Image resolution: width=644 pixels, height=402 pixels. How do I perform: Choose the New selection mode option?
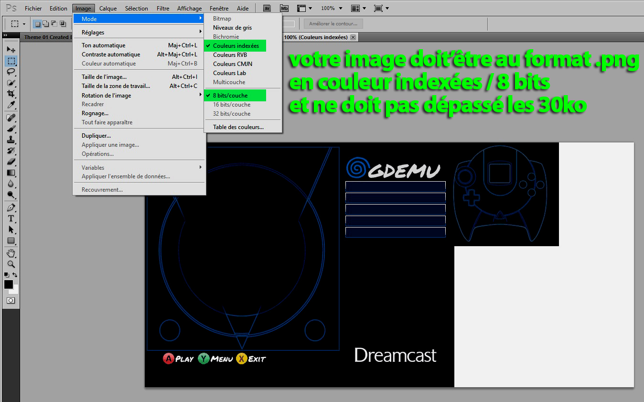pyautogui.click(x=37, y=23)
